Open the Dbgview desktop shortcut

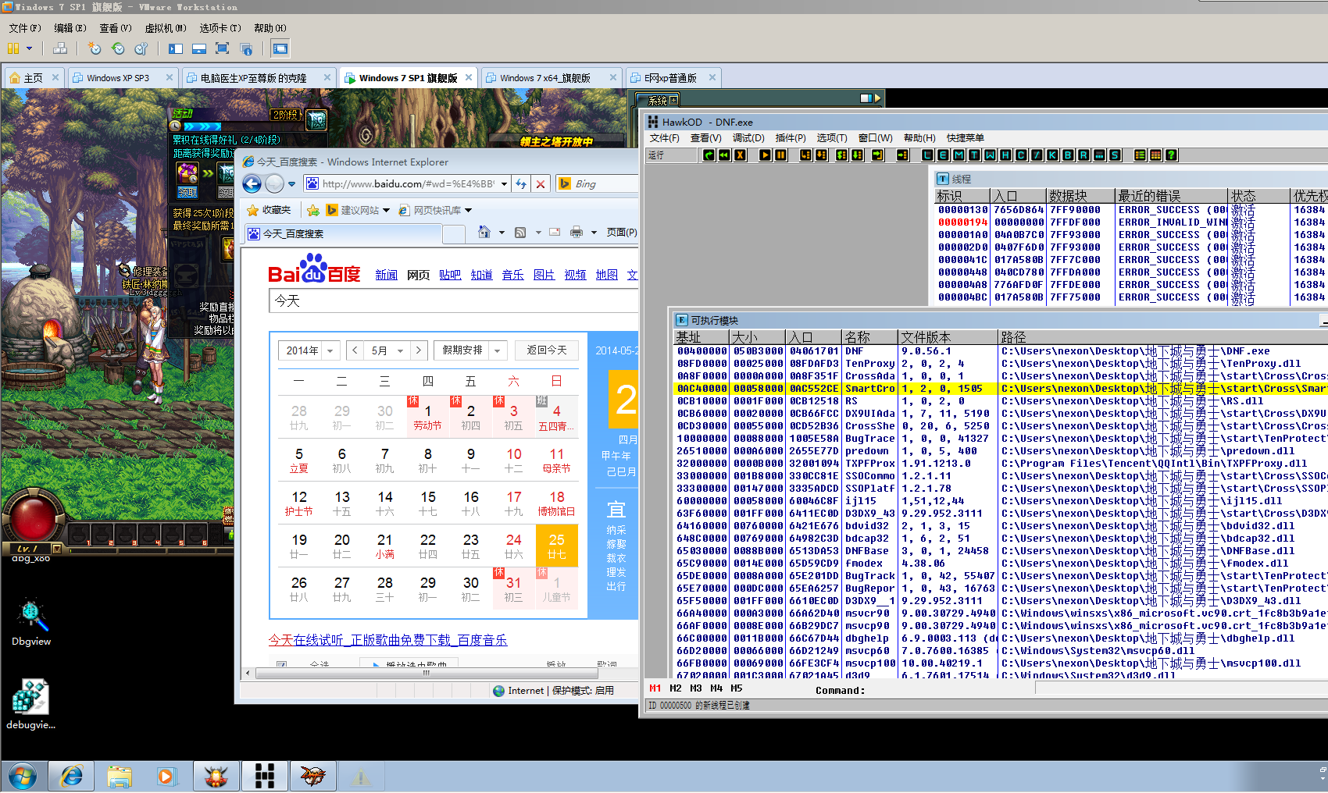[x=31, y=623]
